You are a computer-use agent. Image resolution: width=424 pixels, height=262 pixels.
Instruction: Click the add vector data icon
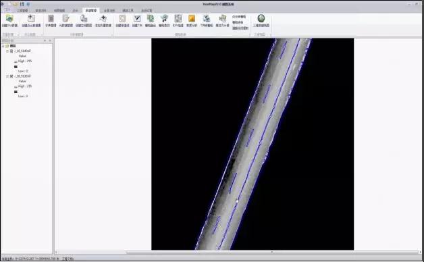pyautogui.click(x=103, y=18)
